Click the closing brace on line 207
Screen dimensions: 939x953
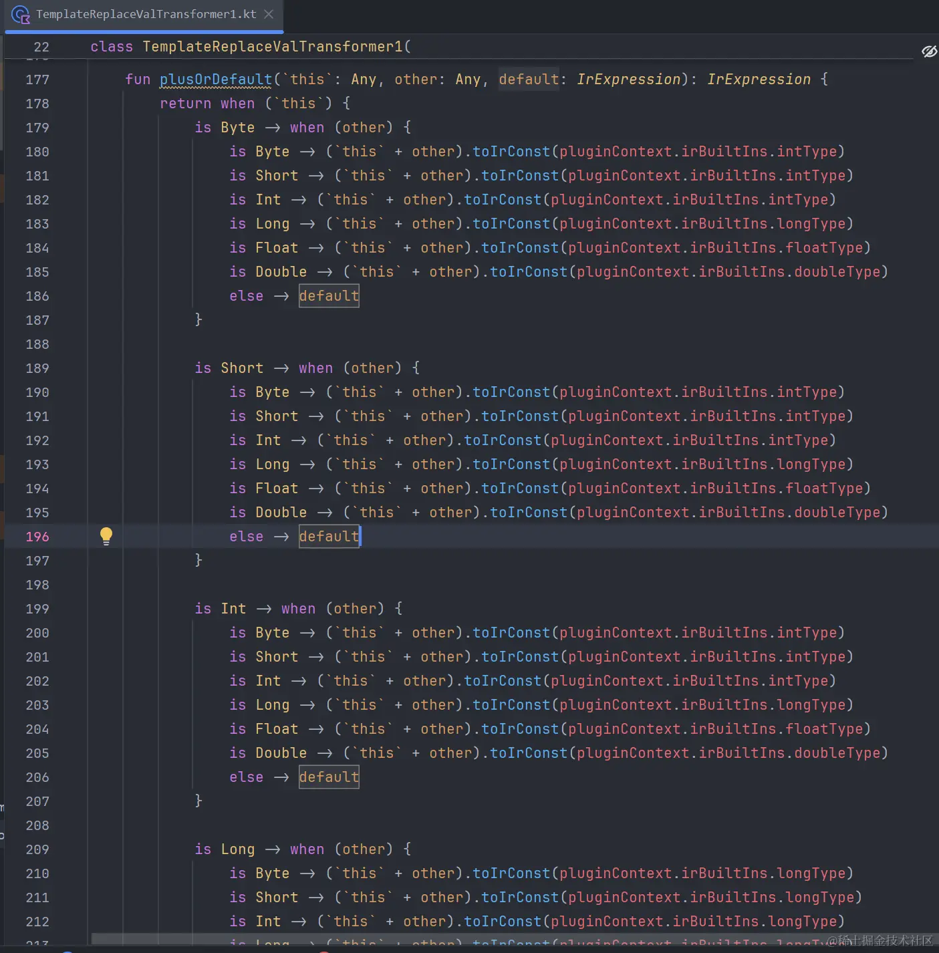(x=198, y=801)
